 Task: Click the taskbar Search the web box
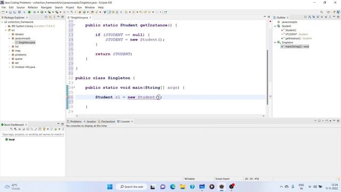tap(132, 187)
